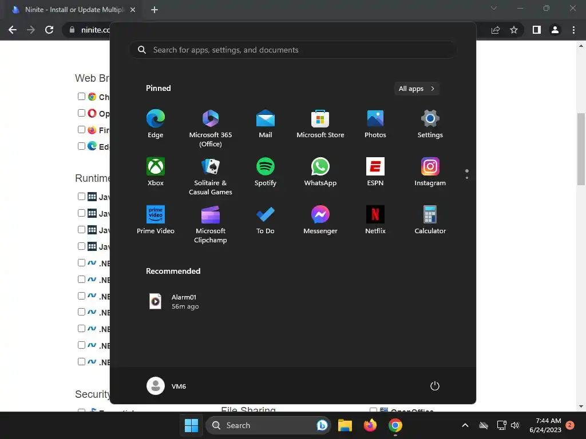The height and width of the screenshot is (439, 586).
Task: Select the Ninite browser tab
Action: click(73, 10)
